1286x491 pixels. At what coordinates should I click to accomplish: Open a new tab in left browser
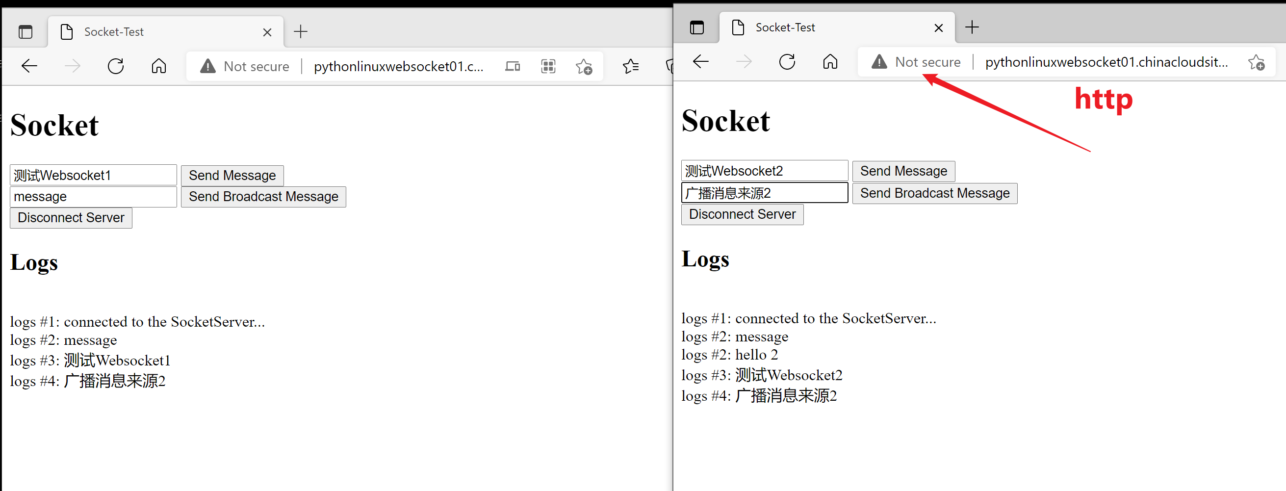tap(301, 32)
